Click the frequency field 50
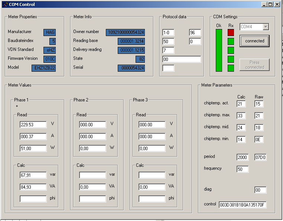 pyautogui.click(x=243, y=169)
